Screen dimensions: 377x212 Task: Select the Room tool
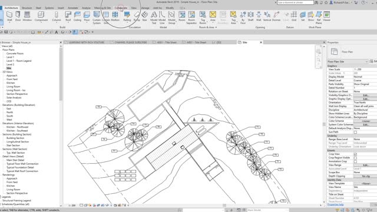[182, 16]
